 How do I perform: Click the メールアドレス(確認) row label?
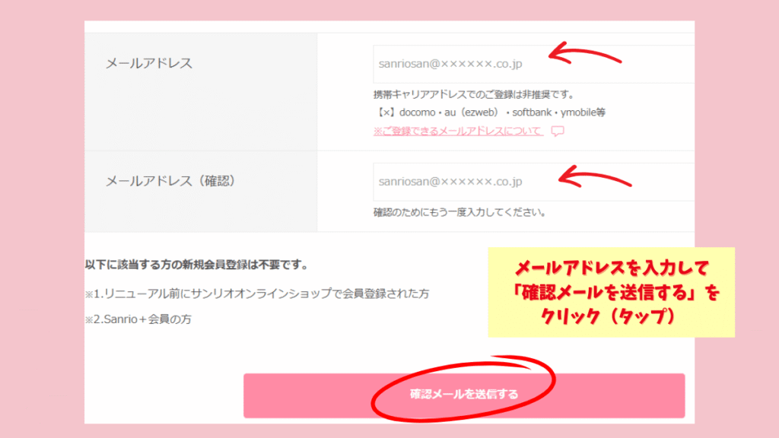[x=170, y=181]
